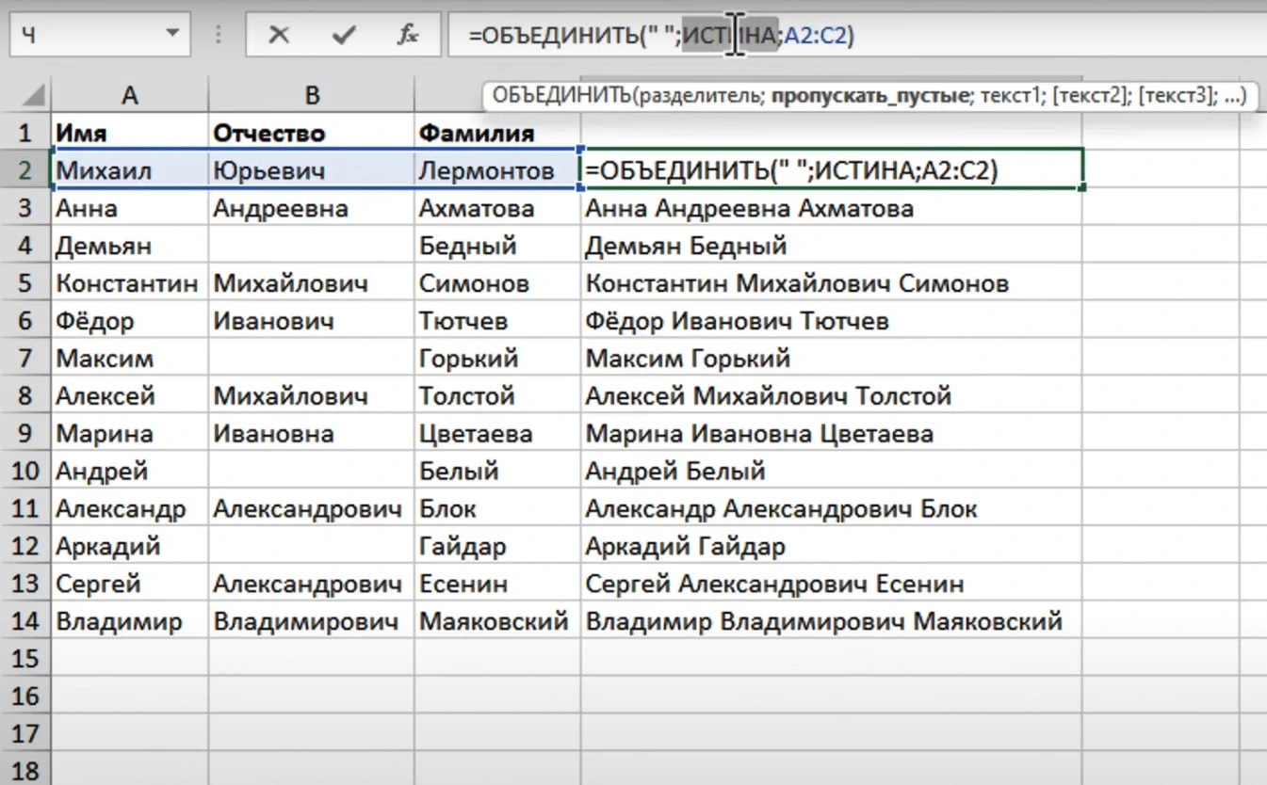Viewport: 1267px width, 785px height.
Task: Click inside the Name Box field
Action: pos(85,36)
